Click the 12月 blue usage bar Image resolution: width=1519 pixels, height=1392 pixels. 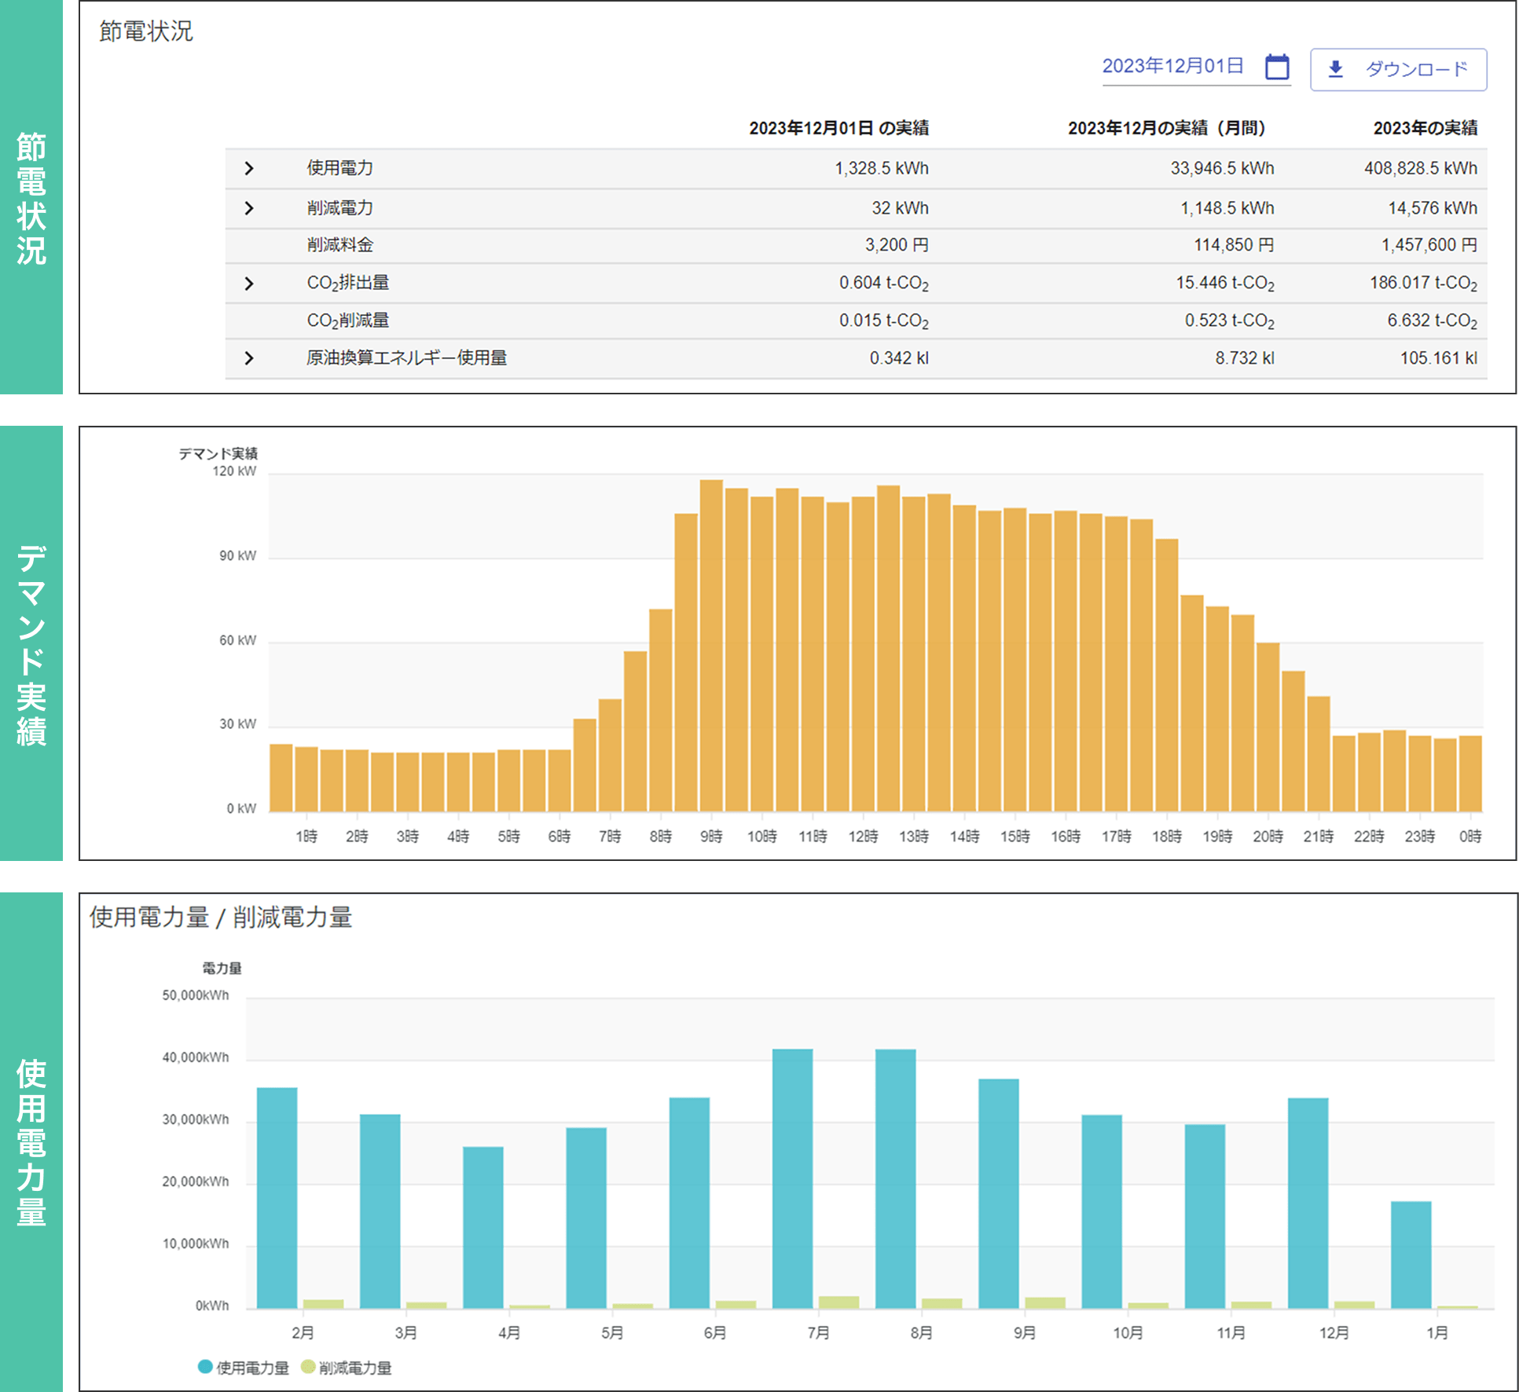[x=1308, y=1203]
